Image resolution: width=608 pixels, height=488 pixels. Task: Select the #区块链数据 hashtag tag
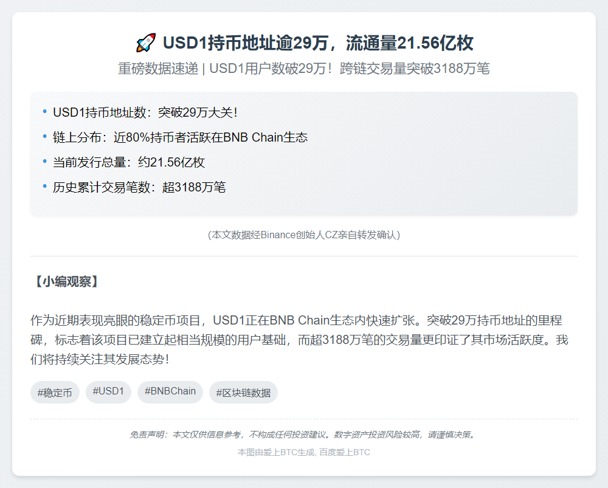pos(244,392)
